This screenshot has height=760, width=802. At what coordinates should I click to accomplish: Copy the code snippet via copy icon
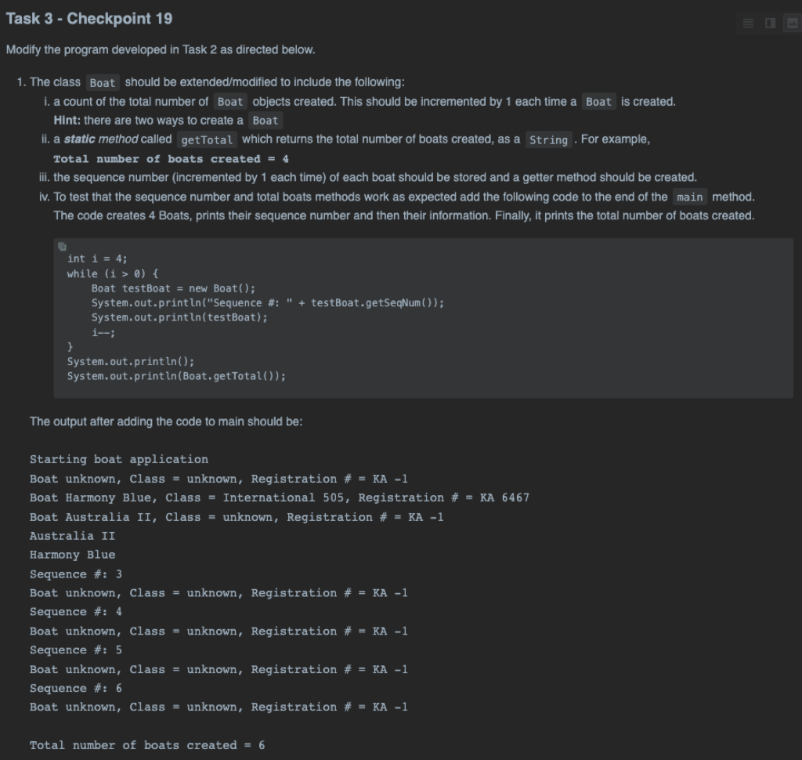point(63,246)
